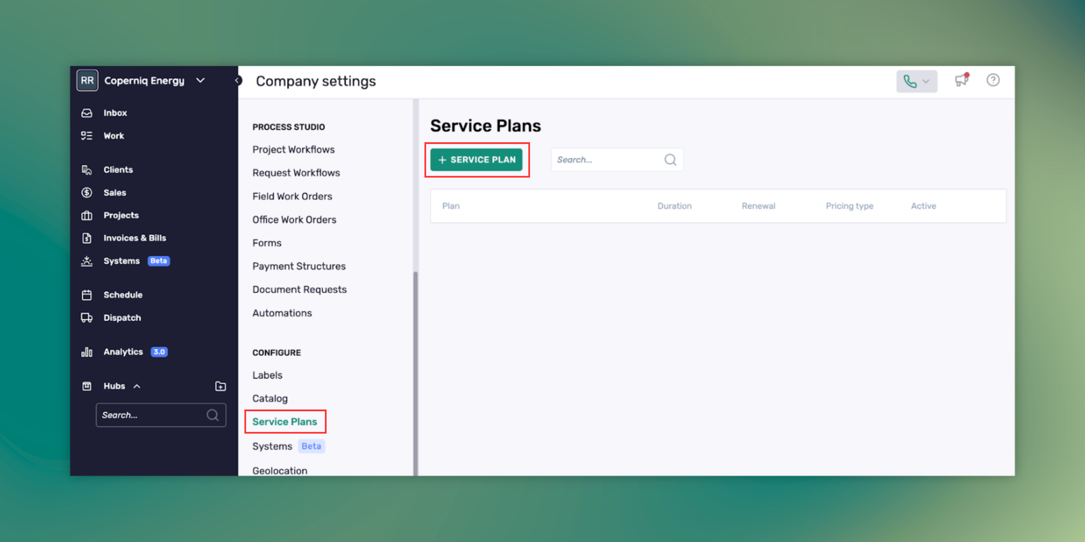The height and width of the screenshot is (542, 1085).
Task: Open the announcements megaphone icon
Action: [961, 80]
